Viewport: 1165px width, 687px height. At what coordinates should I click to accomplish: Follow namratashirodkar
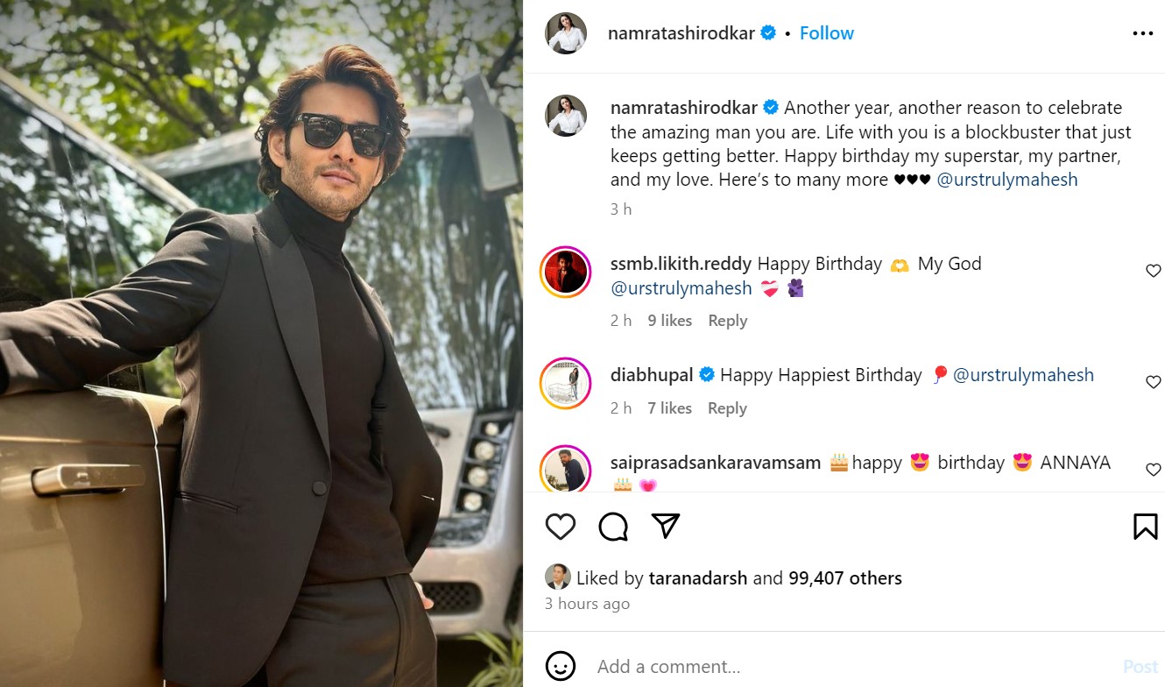[x=826, y=33]
